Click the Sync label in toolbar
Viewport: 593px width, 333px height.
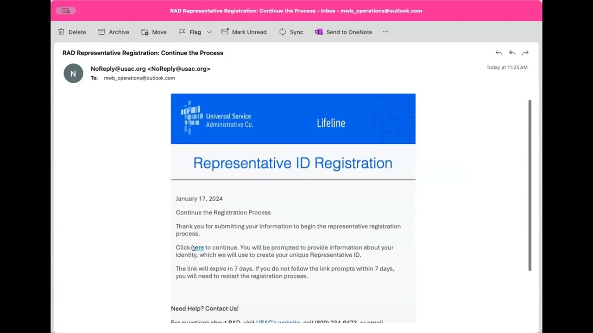[x=296, y=32]
